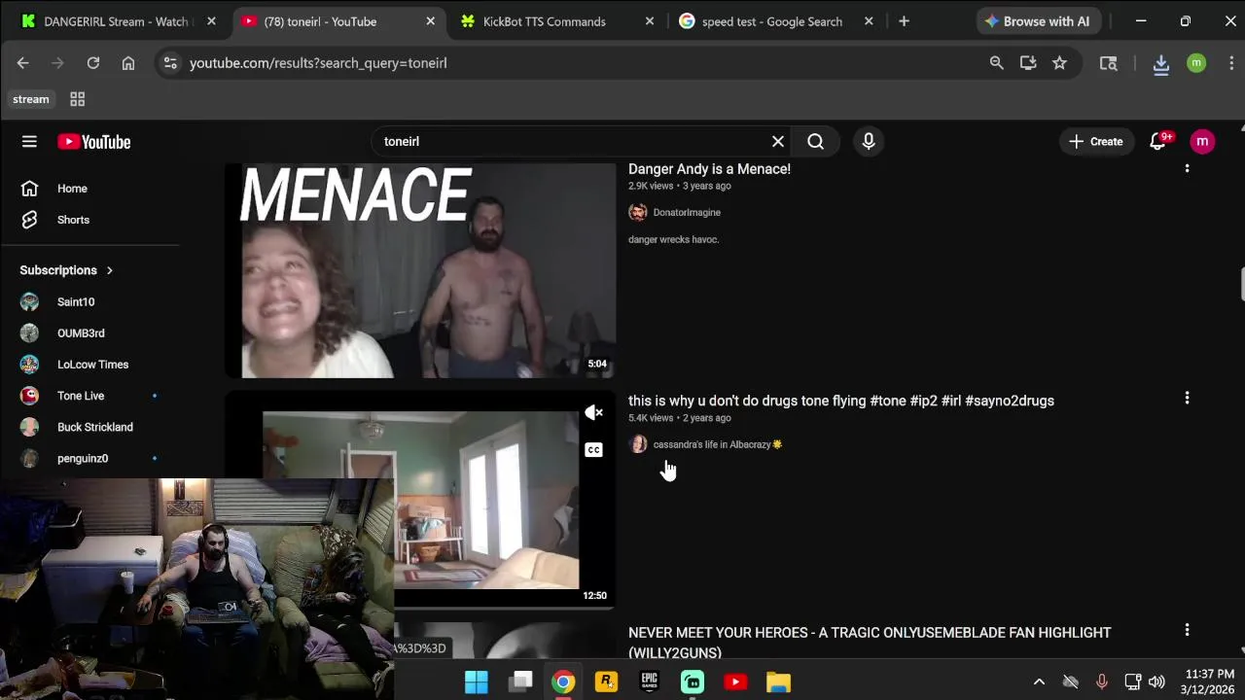Play the MENACE video thumbnail
Screen dimensions: 1245x700
420,270
